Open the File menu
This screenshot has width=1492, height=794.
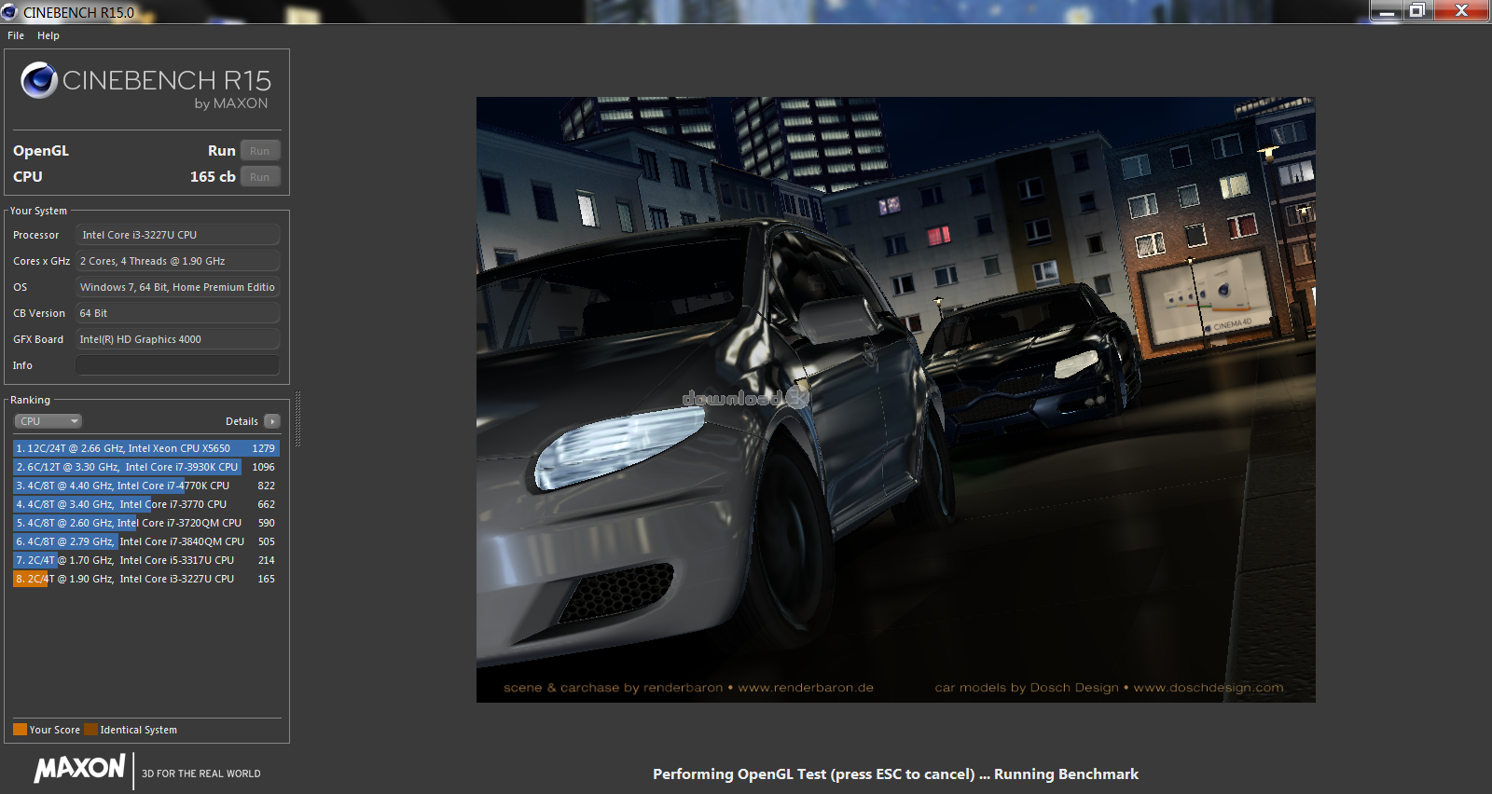click(x=16, y=35)
